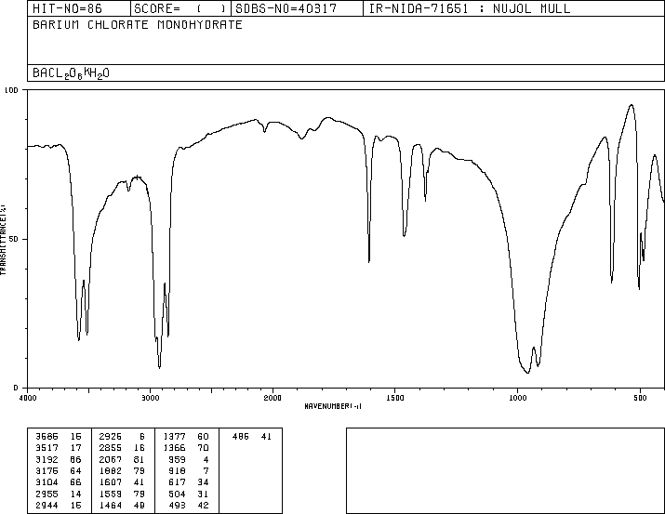Click the 1500 wavenumber axis label
Screen dimensions: 665x514
click(395, 398)
